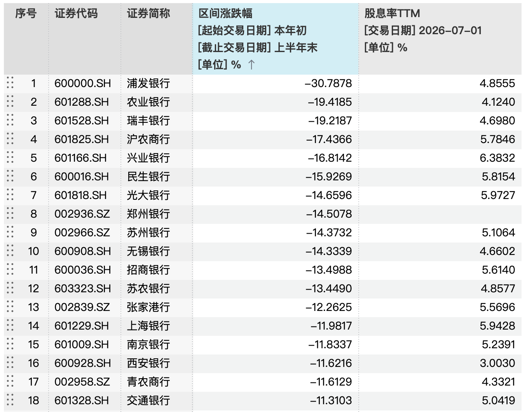Select stock code 002839.SZ
This screenshot has width=527, height=412.
82,307
